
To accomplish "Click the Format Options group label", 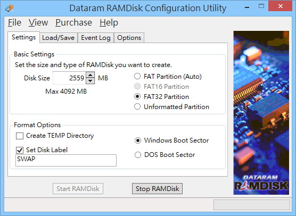I will (x=37, y=125).
